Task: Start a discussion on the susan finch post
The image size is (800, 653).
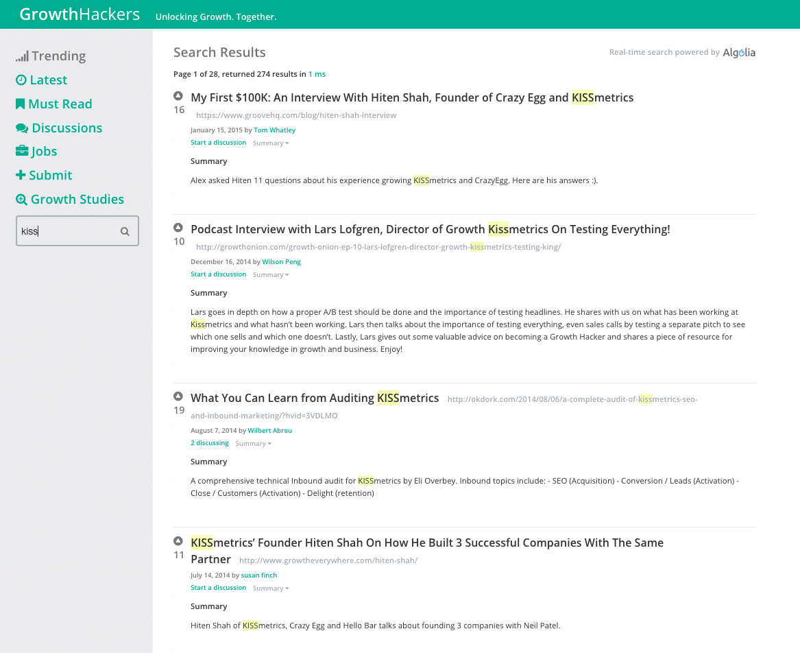Action: point(219,588)
